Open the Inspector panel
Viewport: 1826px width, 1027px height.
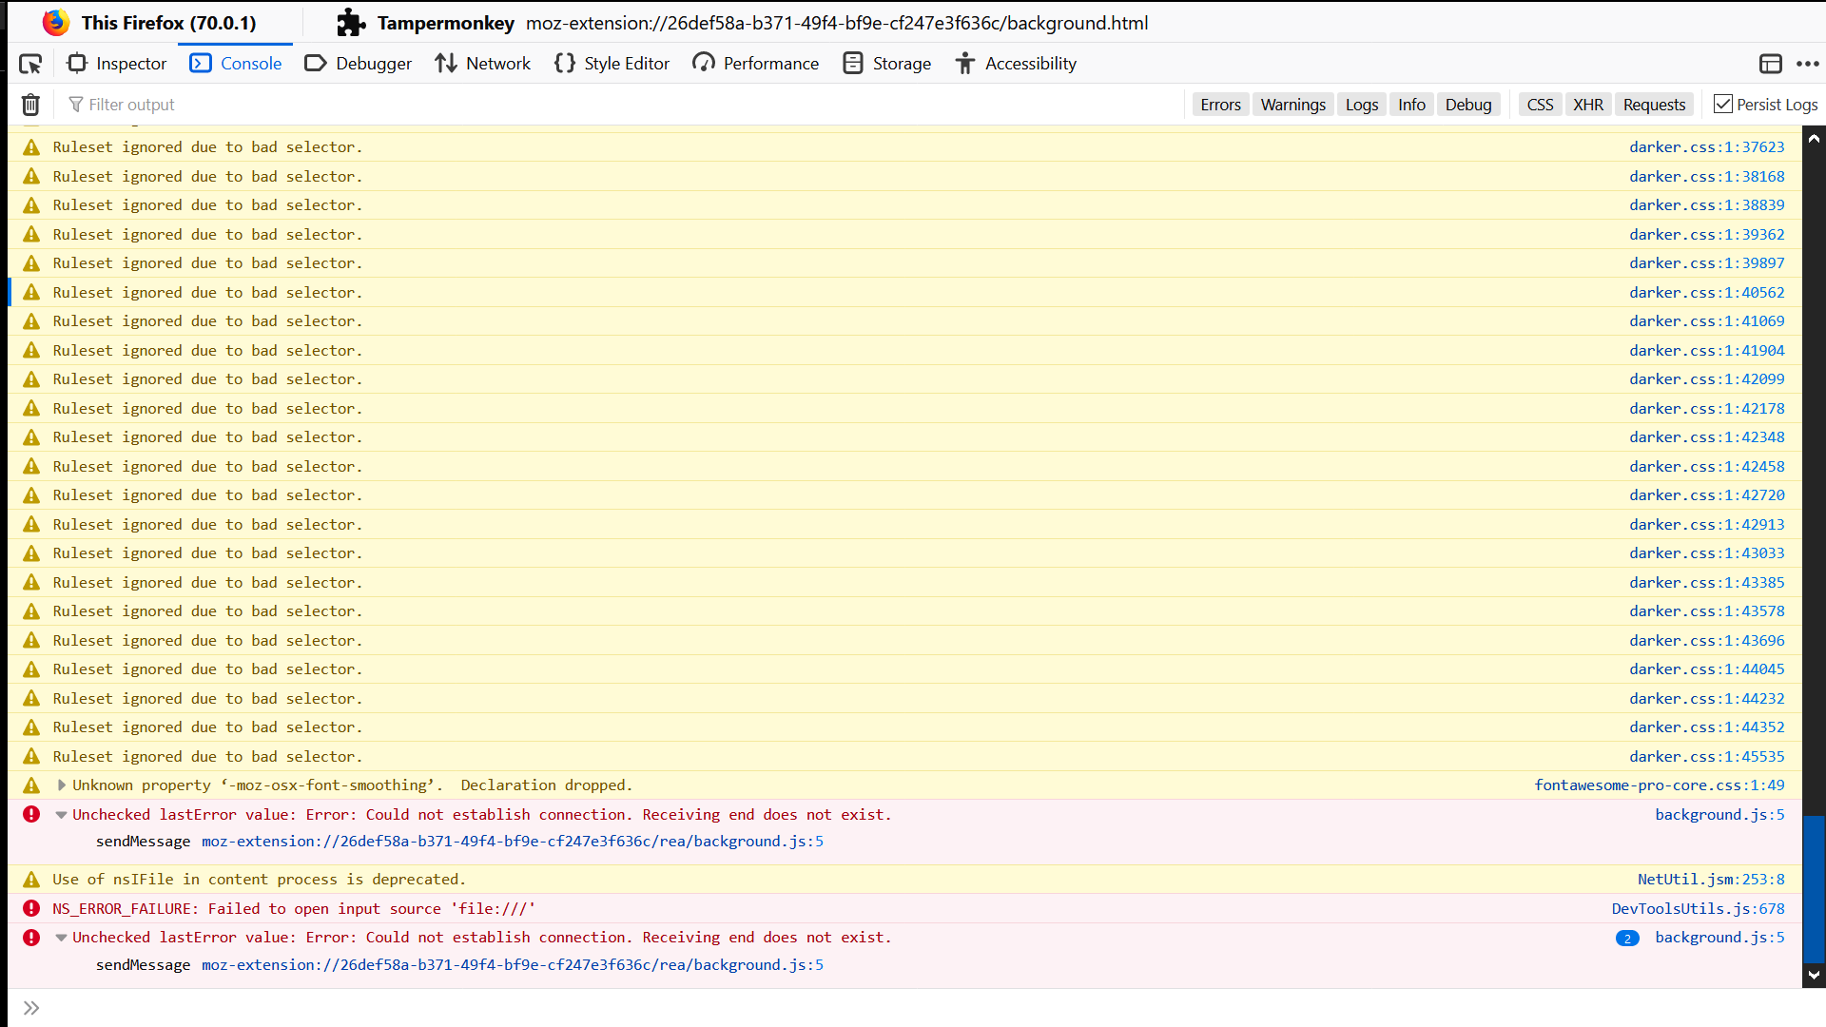click(x=116, y=63)
